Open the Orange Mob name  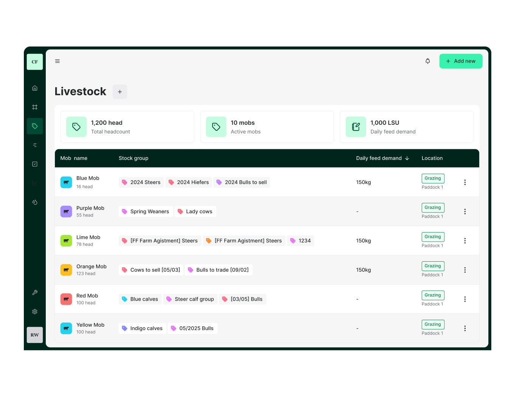tap(92, 267)
